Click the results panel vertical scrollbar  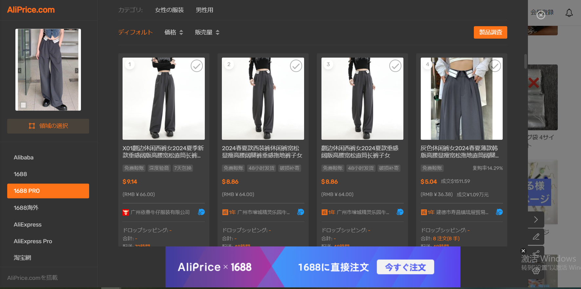tap(525, 61)
